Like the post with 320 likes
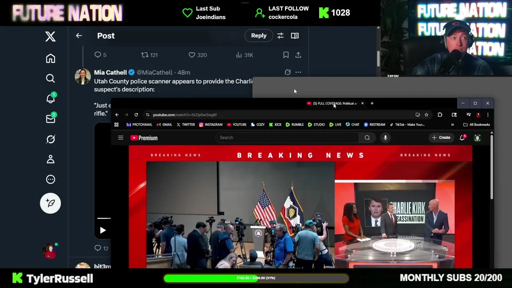This screenshot has width=512, height=288. coord(198,55)
